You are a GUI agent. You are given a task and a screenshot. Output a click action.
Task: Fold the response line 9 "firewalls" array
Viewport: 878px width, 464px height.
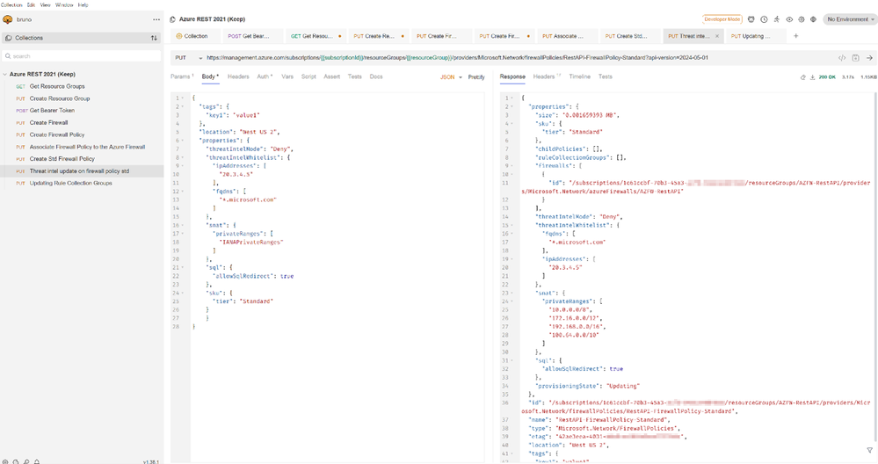512,166
